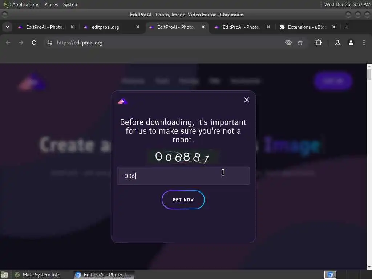
Task: Open the Extensions puzzle icon
Action: click(x=318, y=43)
